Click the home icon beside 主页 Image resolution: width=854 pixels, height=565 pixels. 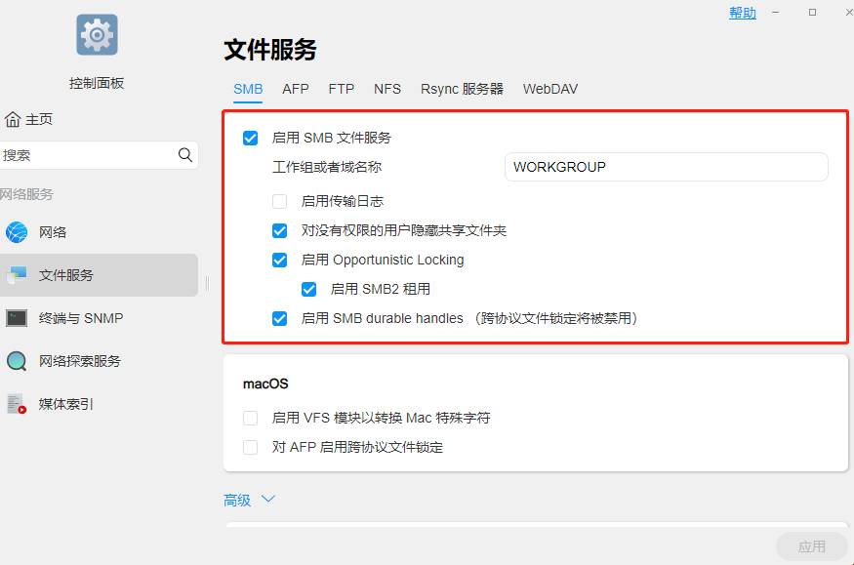click(x=13, y=119)
